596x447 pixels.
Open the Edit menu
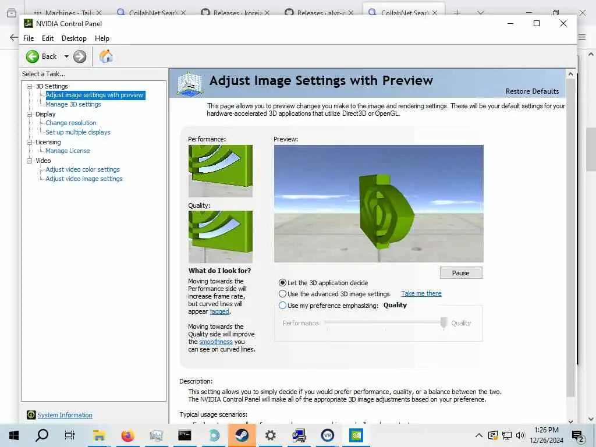coord(48,38)
